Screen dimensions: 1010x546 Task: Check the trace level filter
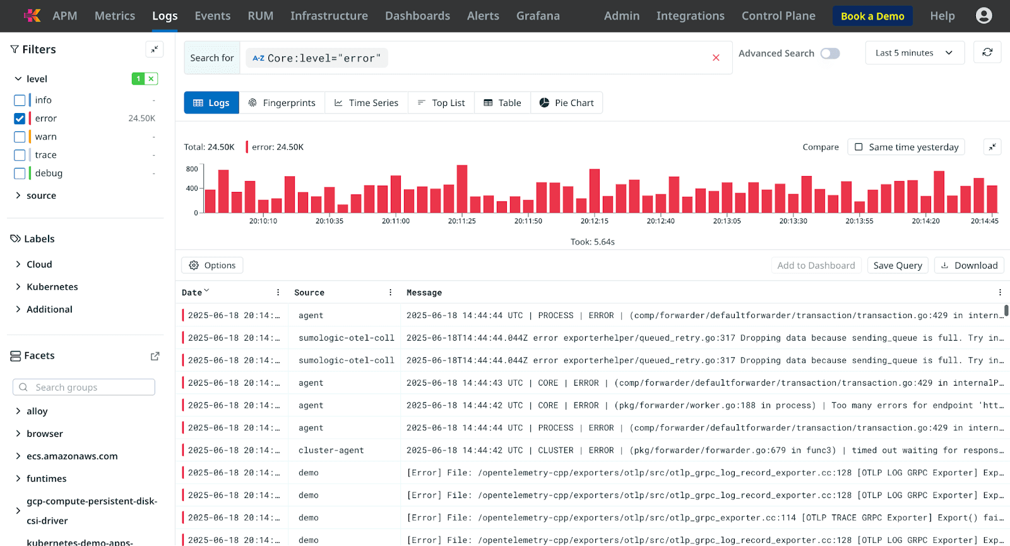pos(20,155)
